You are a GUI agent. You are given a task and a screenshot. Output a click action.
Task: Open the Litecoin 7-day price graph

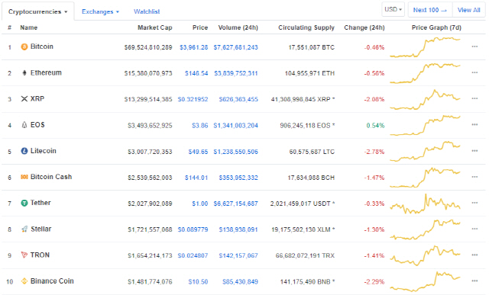coord(425,151)
